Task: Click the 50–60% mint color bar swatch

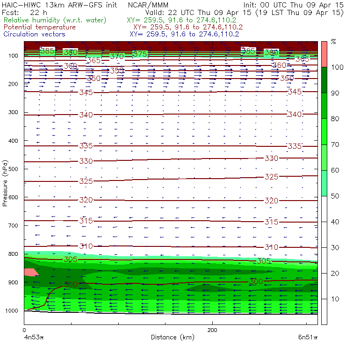Action: pos(324,183)
